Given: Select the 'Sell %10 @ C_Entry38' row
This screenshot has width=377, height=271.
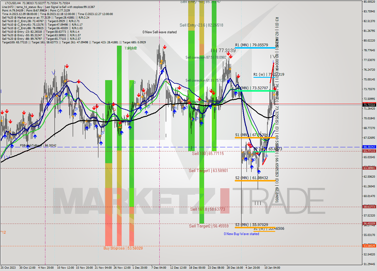Looking at the screenshot, I should [41, 21].
